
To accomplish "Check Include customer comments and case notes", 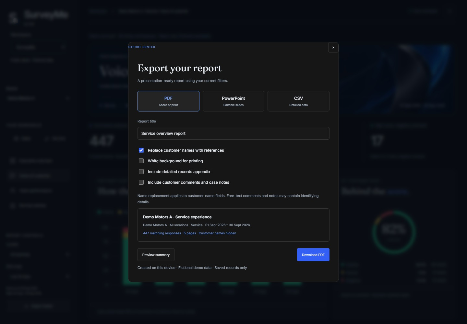I will (x=141, y=182).
